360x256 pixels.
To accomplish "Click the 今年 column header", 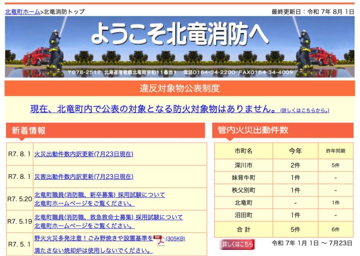I will tap(295, 151).
